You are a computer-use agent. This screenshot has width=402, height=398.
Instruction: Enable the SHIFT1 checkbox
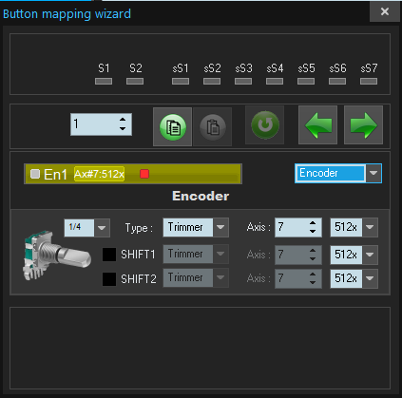coord(109,255)
